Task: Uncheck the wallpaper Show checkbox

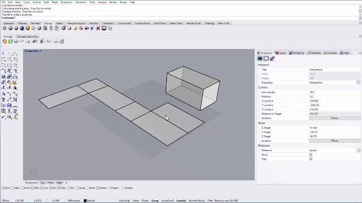Action: tap(311, 155)
